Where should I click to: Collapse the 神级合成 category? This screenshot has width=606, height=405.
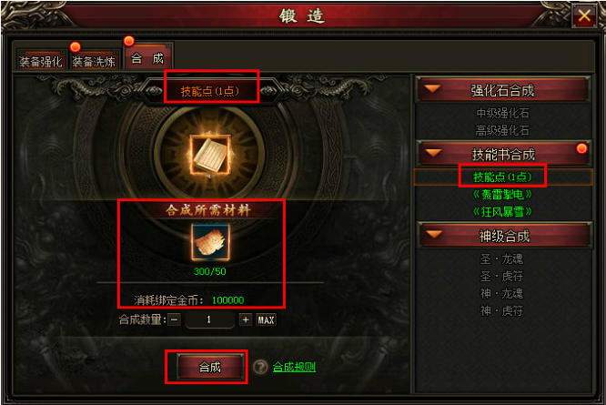point(503,236)
